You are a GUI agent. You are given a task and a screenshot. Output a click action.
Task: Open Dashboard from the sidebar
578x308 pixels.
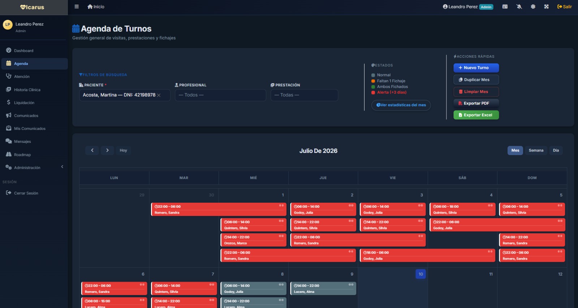(x=34, y=50)
